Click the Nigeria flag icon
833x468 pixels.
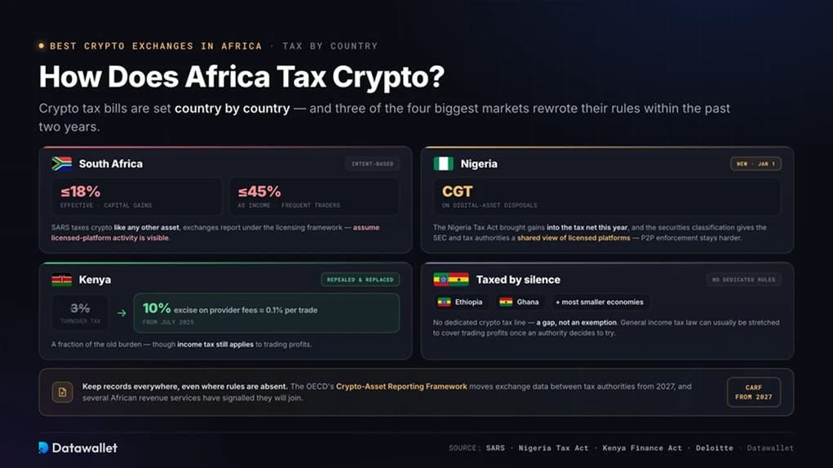[x=443, y=163]
